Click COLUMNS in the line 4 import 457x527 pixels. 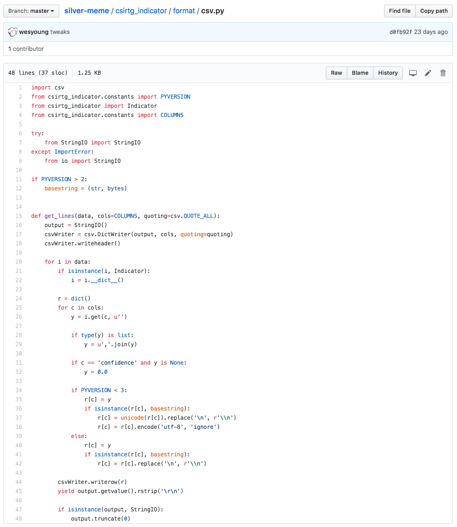[172, 115]
